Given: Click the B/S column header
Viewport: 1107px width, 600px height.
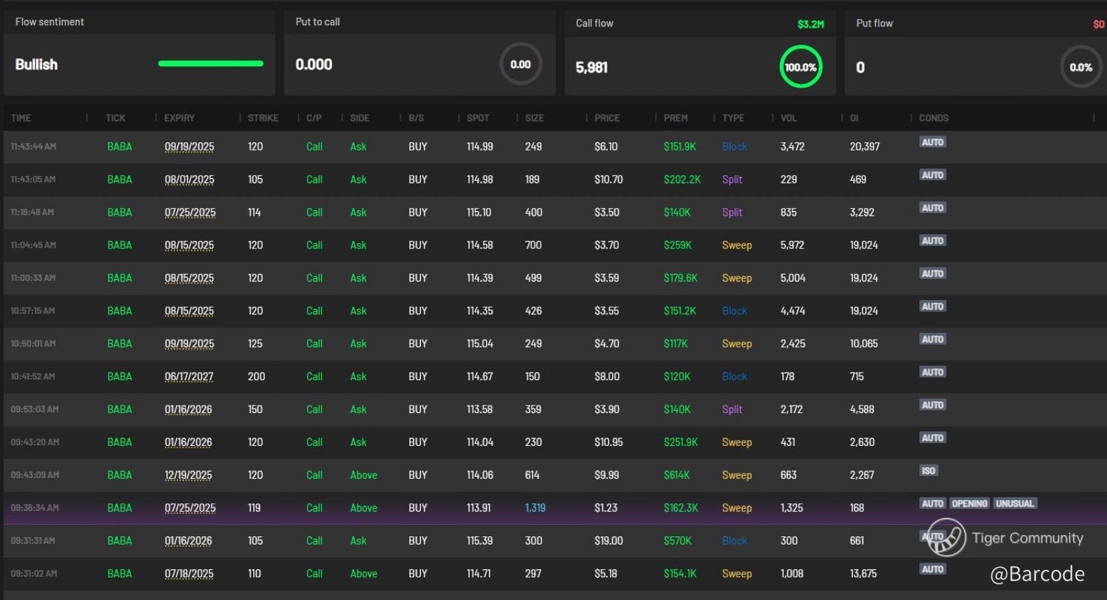Looking at the screenshot, I should point(416,118).
